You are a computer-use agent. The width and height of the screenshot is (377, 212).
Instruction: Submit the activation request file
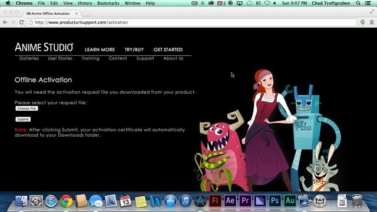pos(23,119)
